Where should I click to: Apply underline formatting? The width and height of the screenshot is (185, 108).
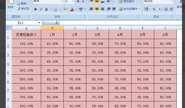point(46,9)
